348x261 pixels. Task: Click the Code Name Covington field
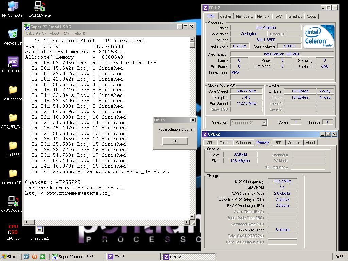click(249, 34)
